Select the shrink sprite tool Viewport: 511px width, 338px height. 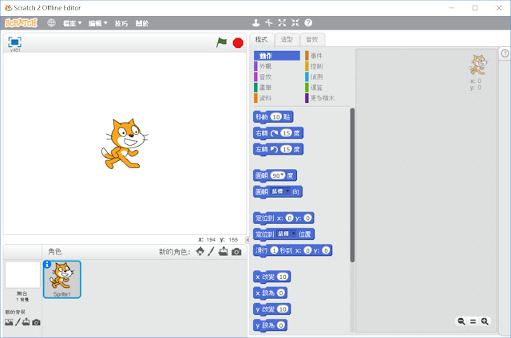[x=295, y=23]
